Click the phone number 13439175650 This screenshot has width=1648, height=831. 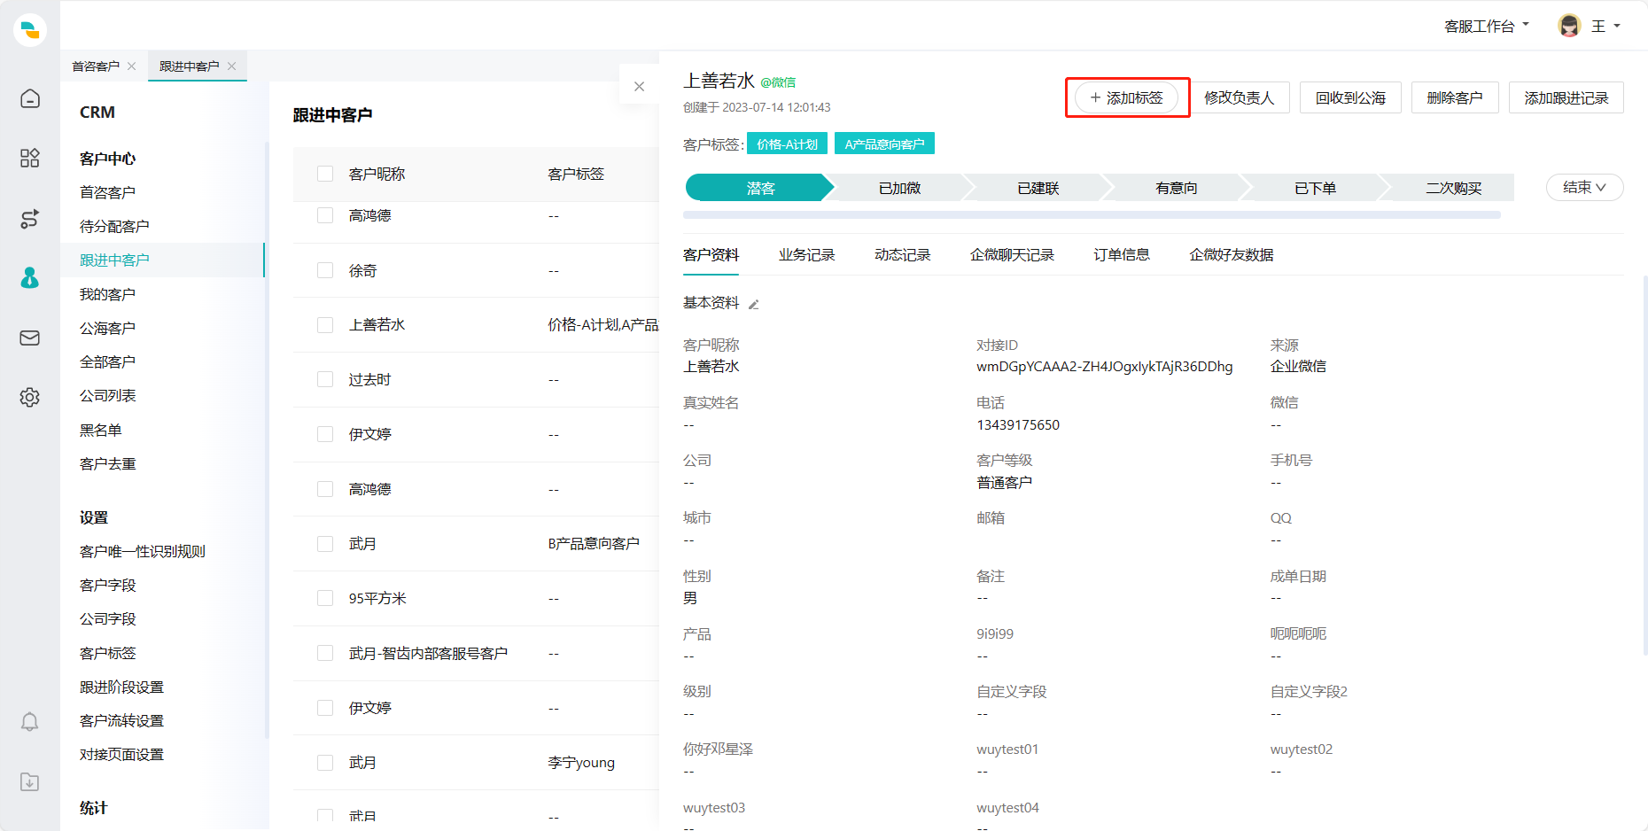(x=1018, y=424)
